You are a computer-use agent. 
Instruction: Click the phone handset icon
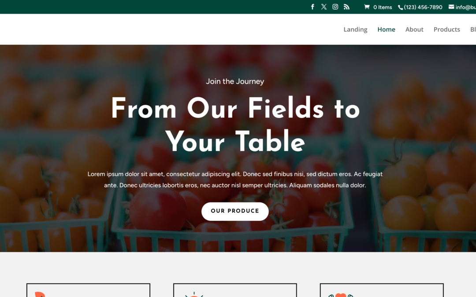400,7
